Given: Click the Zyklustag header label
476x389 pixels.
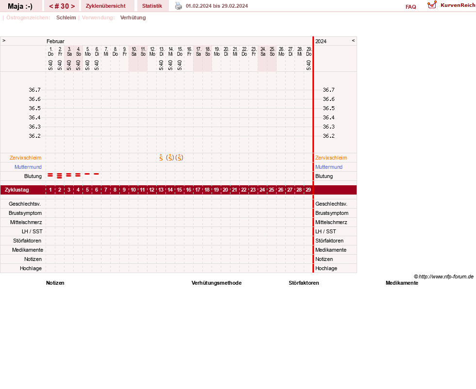Looking at the screenshot, I should click(x=16, y=190).
